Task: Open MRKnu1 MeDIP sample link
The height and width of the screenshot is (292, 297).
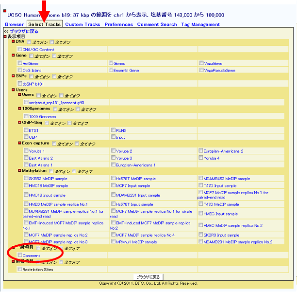Action: coord(136,242)
